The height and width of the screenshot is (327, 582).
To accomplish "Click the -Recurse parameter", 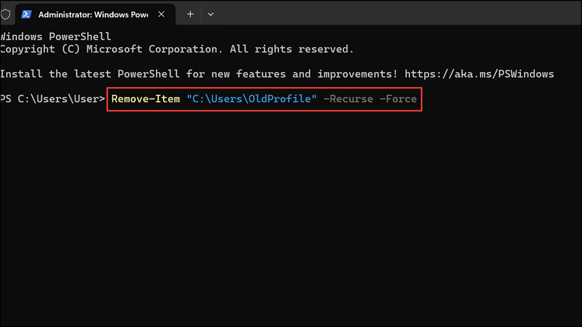I will point(348,99).
